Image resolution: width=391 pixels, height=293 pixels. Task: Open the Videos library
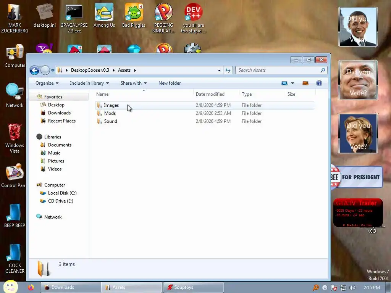click(x=55, y=169)
